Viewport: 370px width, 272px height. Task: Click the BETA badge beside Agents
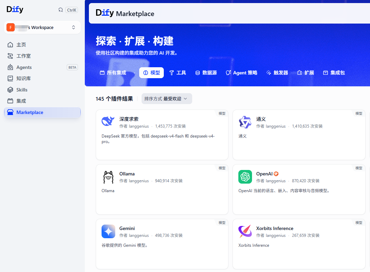pyautogui.click(x=72, y=67)
